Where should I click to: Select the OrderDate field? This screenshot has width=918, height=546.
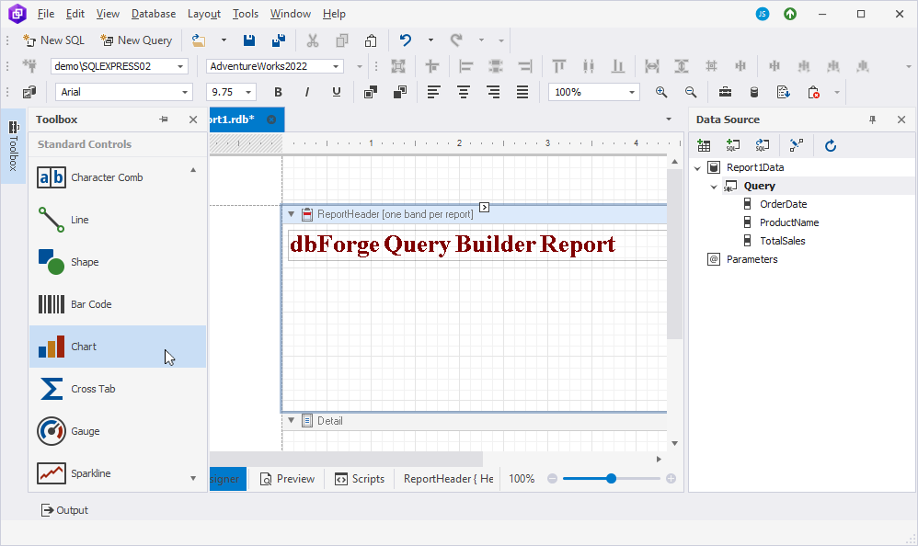click(x=784, y=204)
